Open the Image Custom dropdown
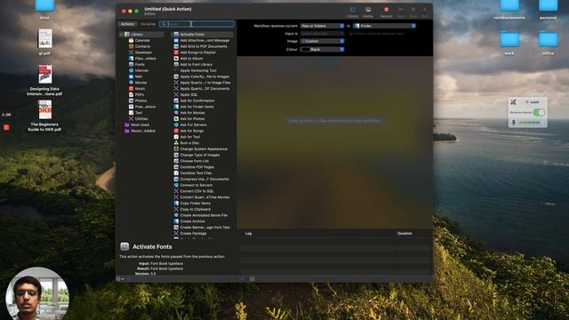The width and height of the screenshot is (569, 320). point(322,41)
